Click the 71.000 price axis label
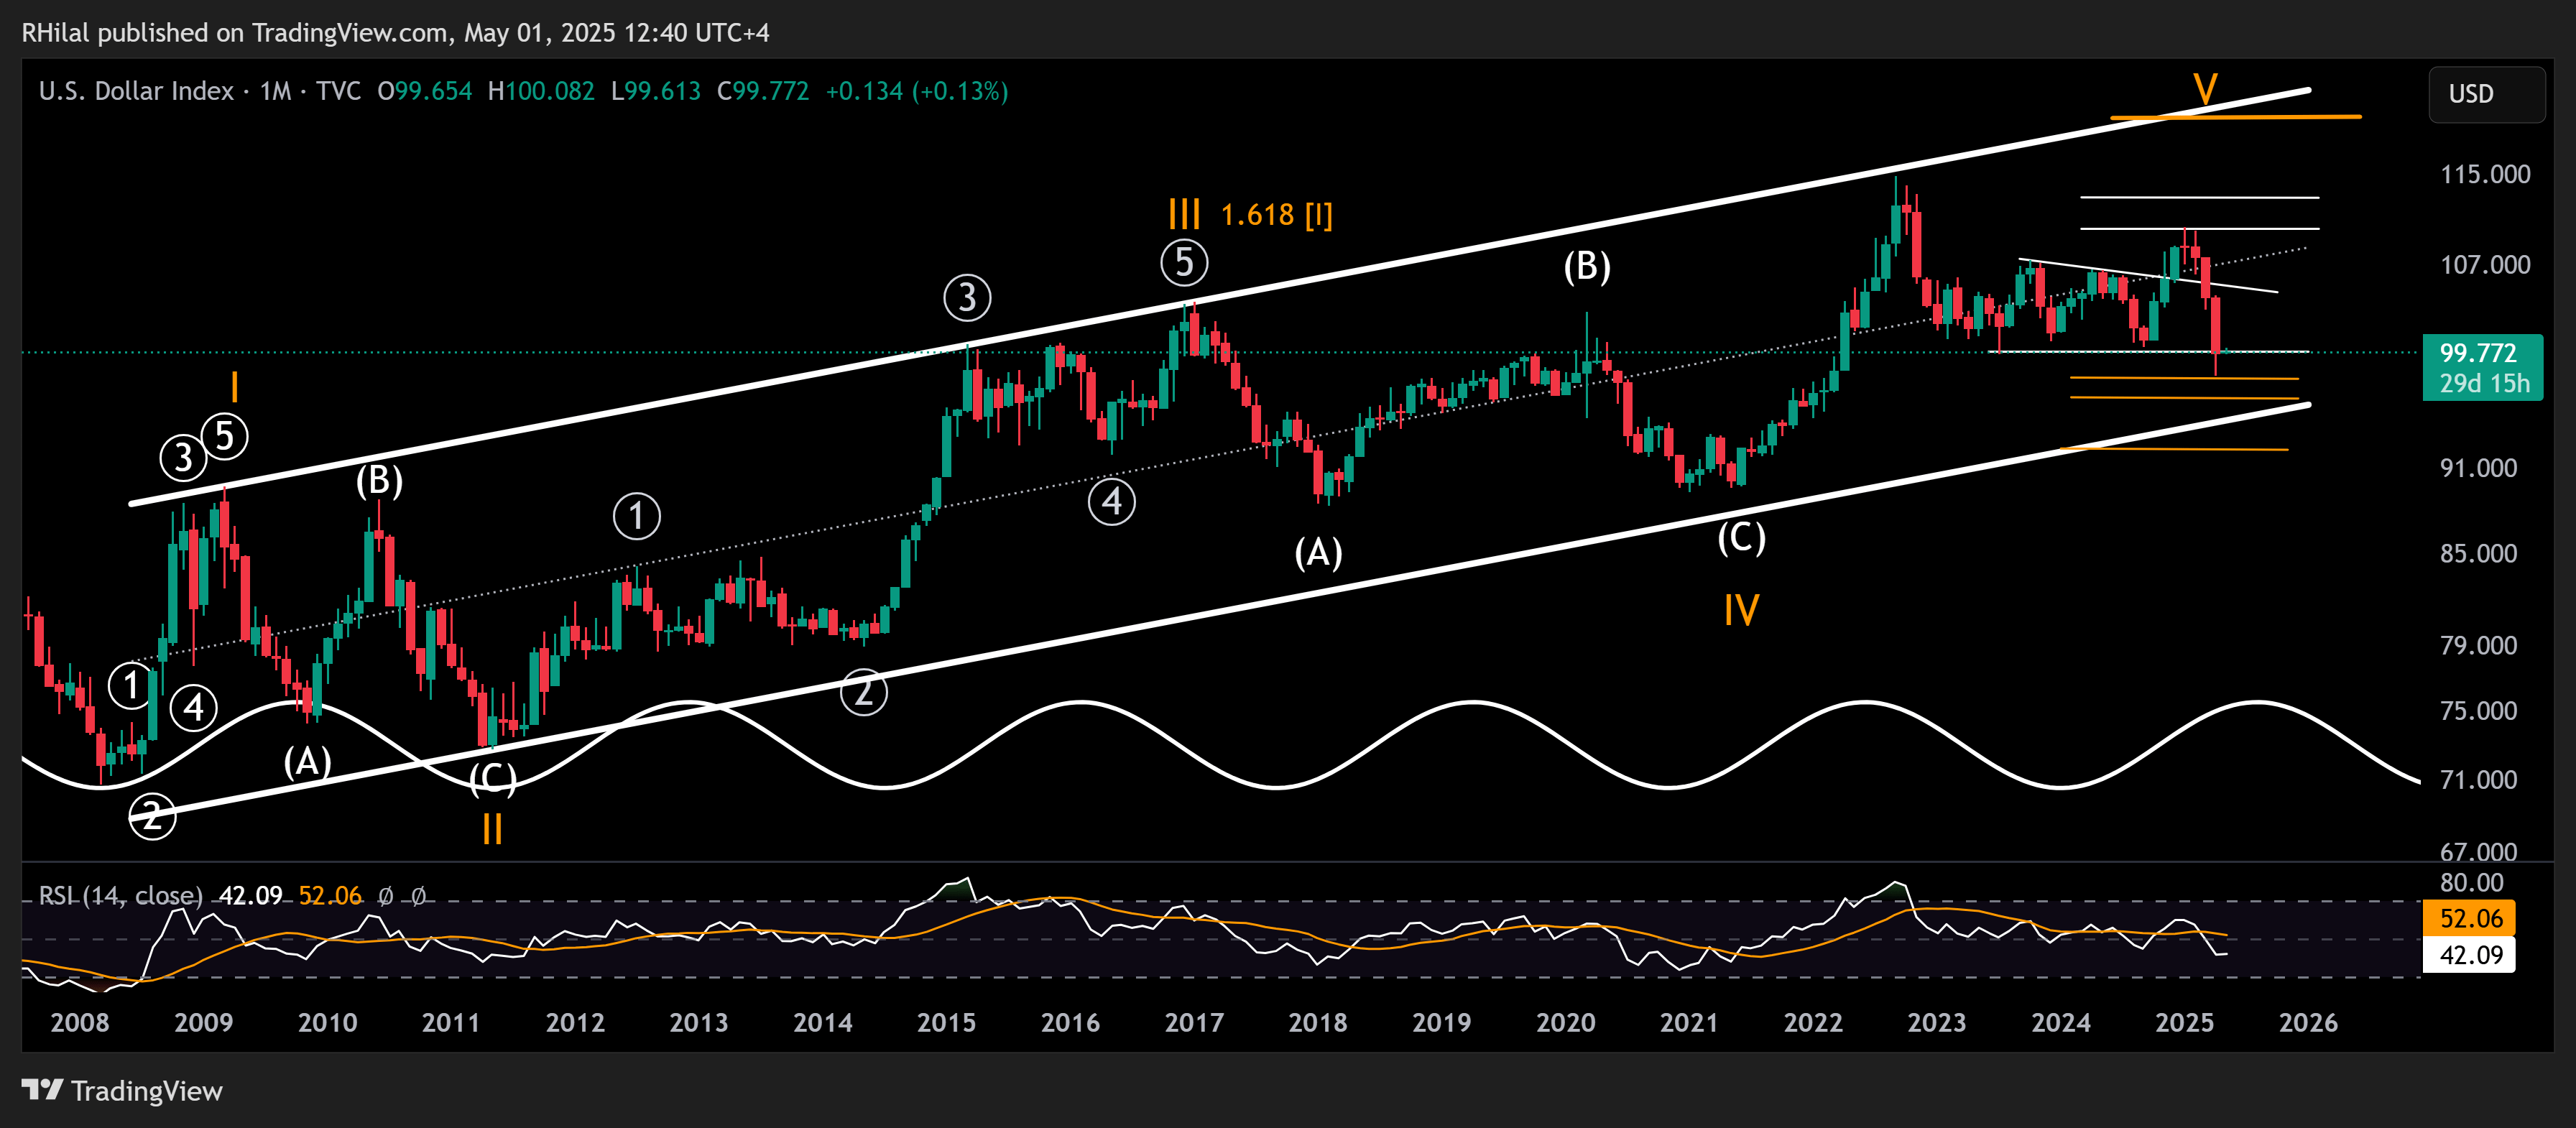 click(2478, 779)
